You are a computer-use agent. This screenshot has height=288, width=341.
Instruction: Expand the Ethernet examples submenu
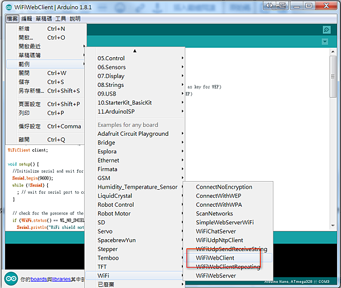pos(135,160)
